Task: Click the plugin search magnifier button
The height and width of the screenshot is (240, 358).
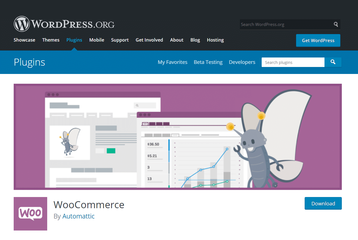Action: click(333, 62)
